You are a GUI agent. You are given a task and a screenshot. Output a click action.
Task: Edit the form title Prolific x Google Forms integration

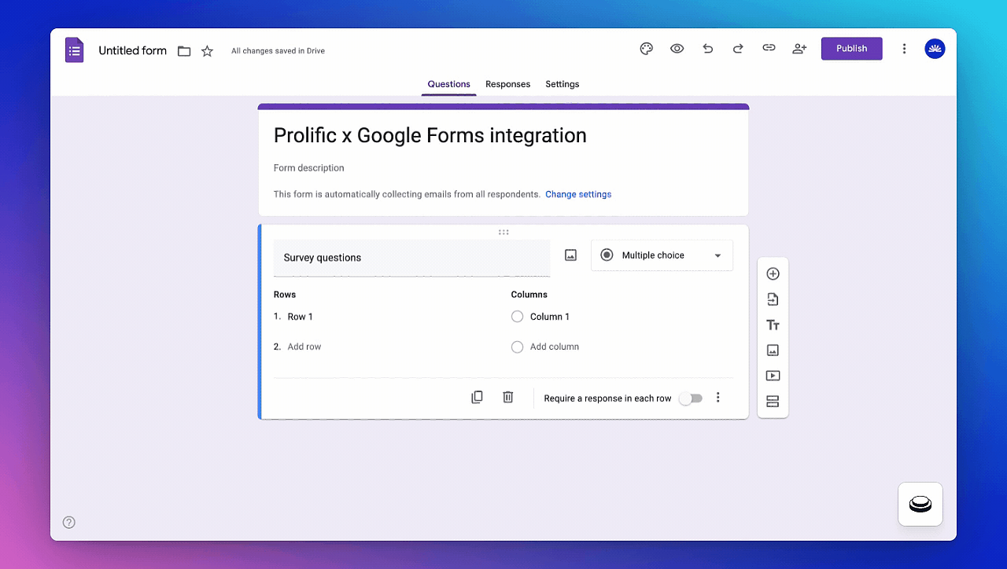(430, 135)
